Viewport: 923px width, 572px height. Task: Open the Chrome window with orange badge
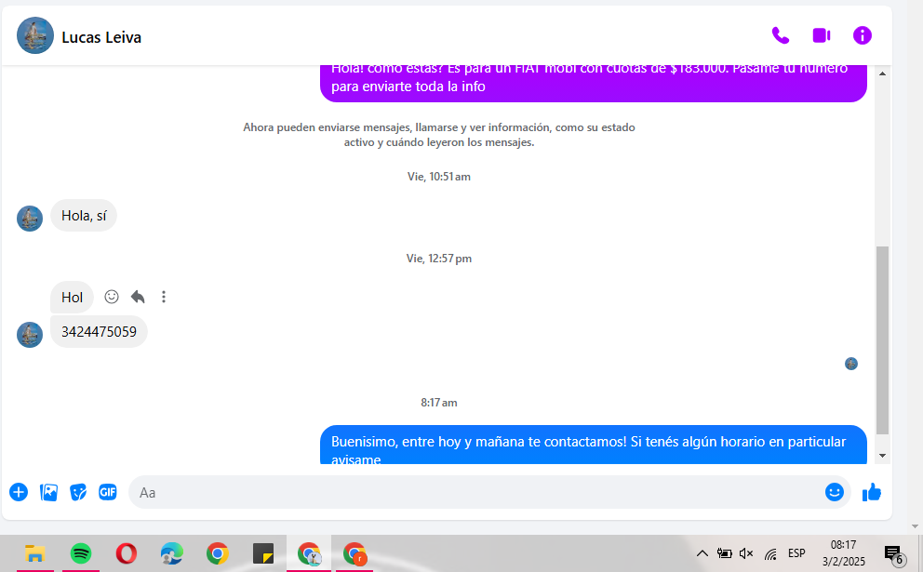click(354, 553)
